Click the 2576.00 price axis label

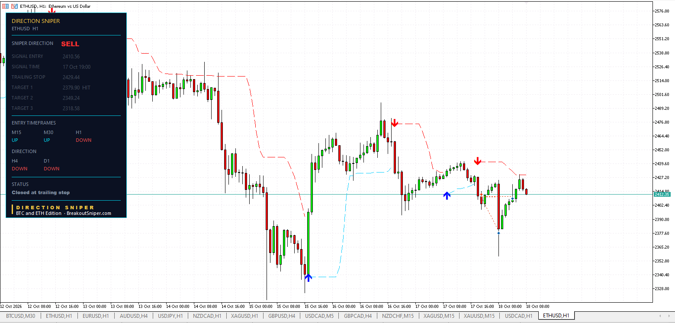pos(662,11)
